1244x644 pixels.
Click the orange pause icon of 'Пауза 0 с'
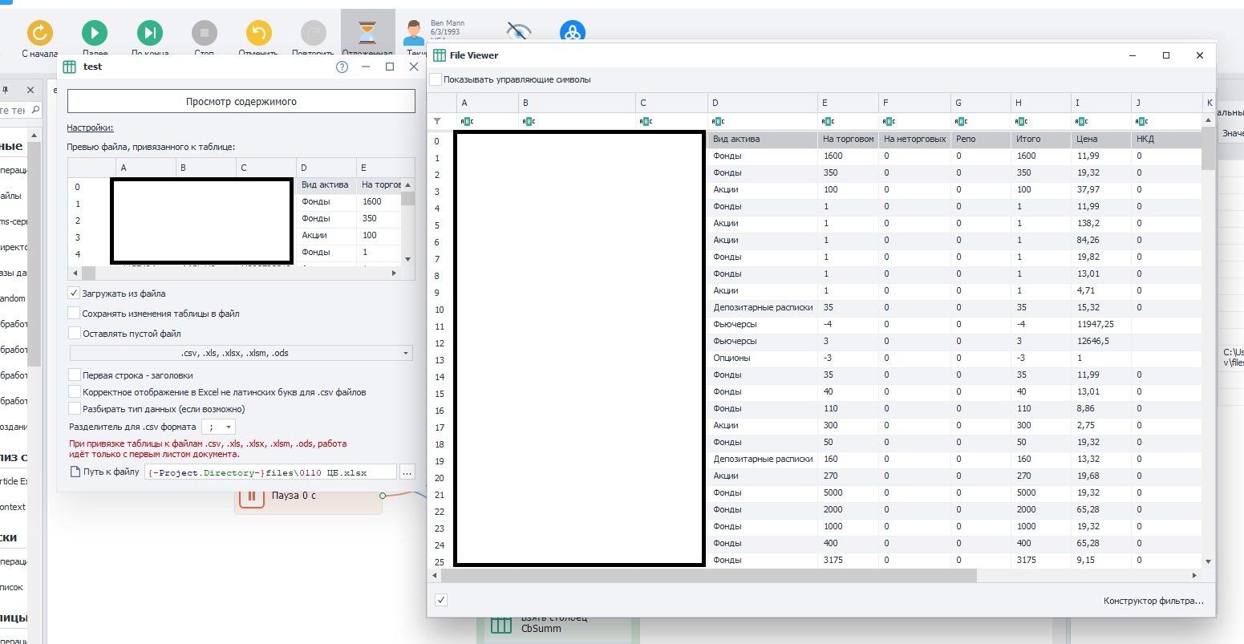tap(252, 496)
